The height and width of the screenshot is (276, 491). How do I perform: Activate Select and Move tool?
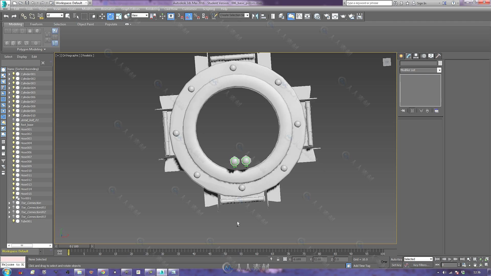102,16
